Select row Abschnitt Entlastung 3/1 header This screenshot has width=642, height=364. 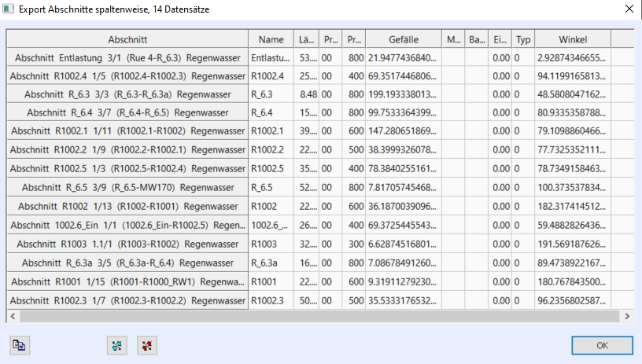(x=128, y=58)
